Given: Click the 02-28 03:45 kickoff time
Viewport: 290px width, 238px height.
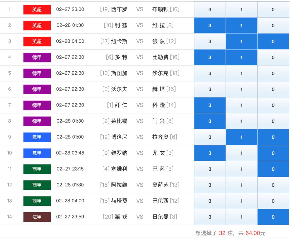Looking at the screenshot, I should 70,153.
